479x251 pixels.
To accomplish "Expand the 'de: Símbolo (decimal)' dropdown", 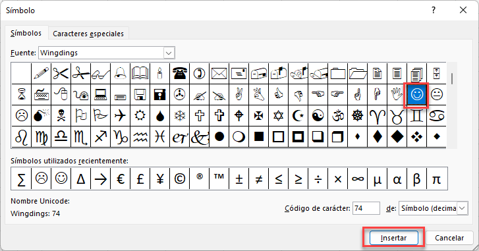I will (462, 208).
